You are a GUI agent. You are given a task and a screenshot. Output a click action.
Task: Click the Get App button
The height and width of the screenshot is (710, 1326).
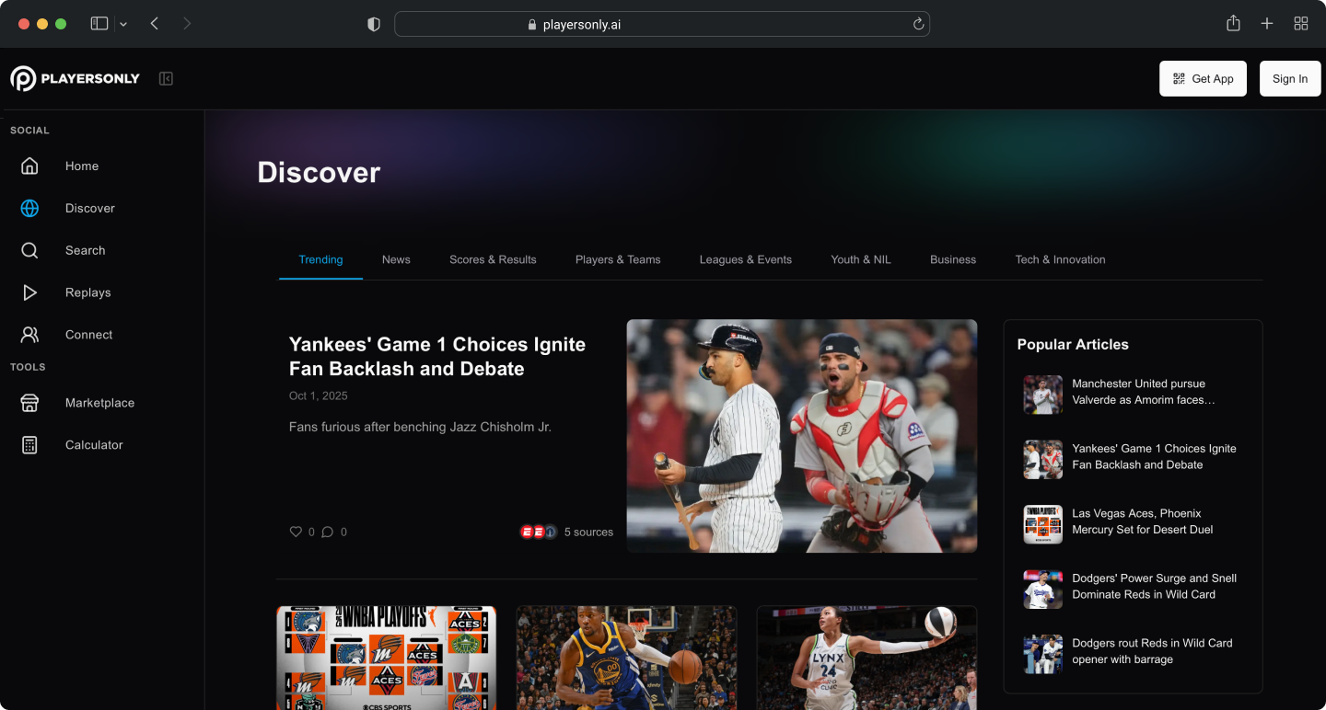tap(1203, 79)
